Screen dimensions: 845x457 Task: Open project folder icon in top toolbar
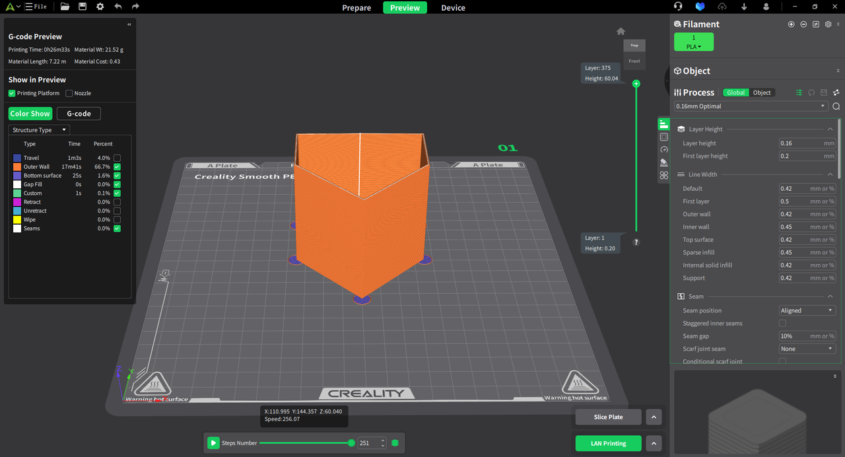65,7
